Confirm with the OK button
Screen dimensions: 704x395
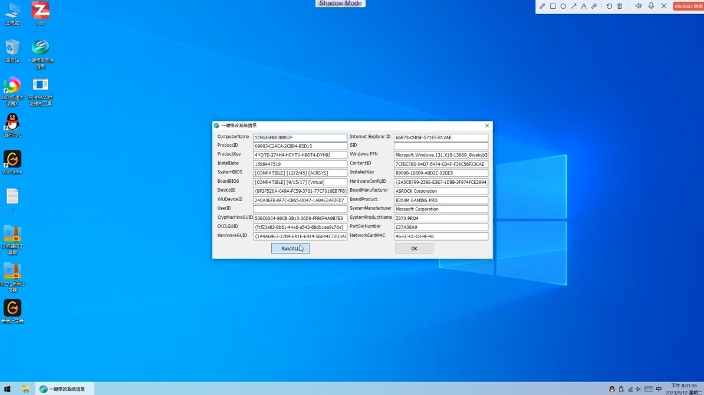tap(414, 248)
